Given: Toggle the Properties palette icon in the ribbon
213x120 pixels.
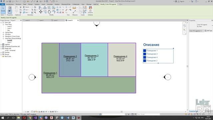Looking at the screenshot, I should click(x=10, y=12).
